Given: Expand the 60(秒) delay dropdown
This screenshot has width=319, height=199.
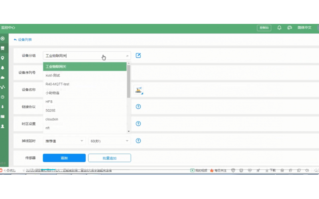Looking at the screenshot, I should pyautogui.click(x=109, y=141).
